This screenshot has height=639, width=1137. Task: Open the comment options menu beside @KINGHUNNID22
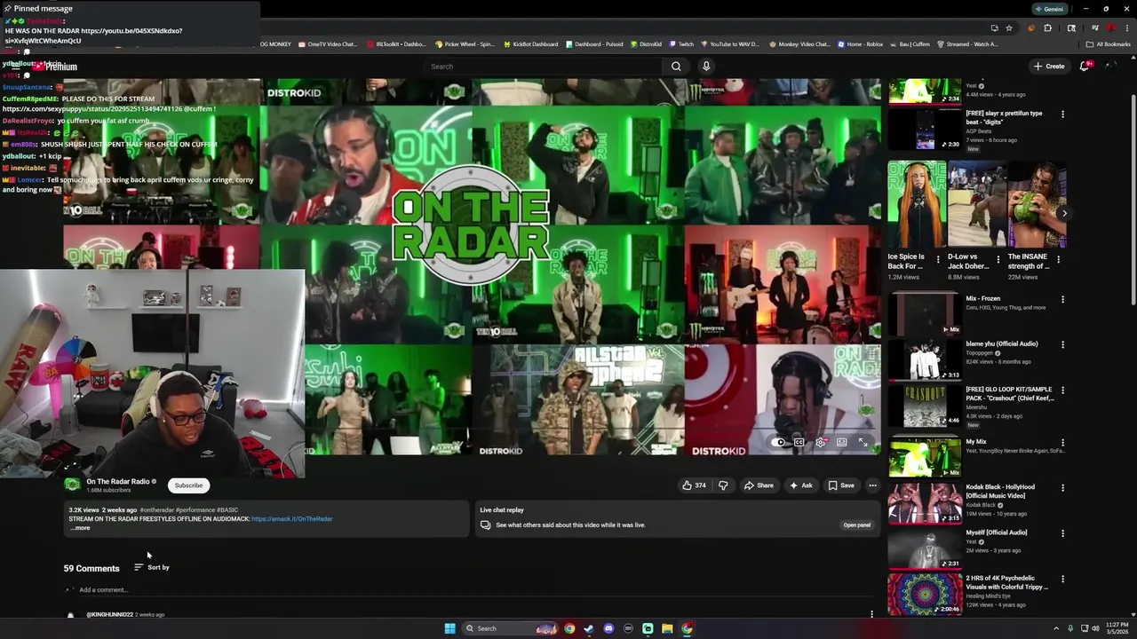pyautogui.click(x=871, y=614)
